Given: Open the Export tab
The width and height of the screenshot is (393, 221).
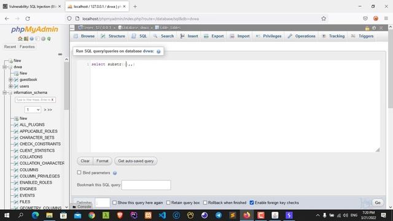Looking at the screenshot, I should tap(214, 36).
